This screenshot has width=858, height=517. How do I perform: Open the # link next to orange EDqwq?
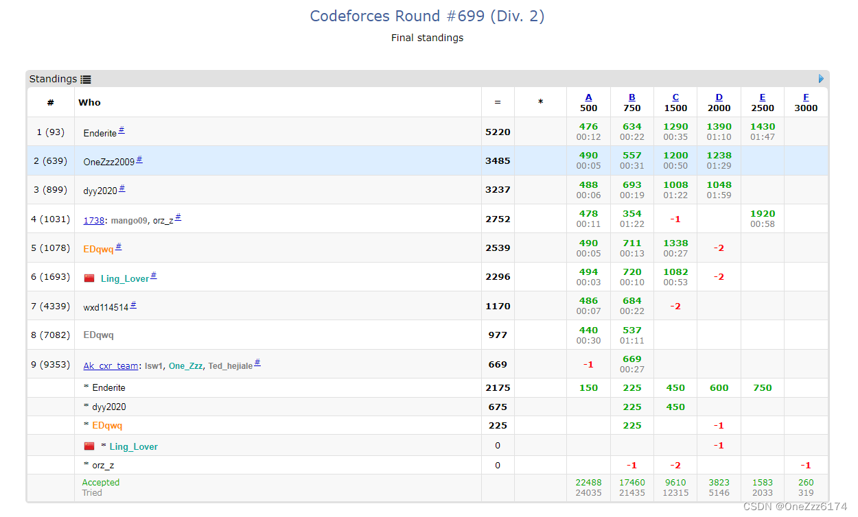[118, 247]
